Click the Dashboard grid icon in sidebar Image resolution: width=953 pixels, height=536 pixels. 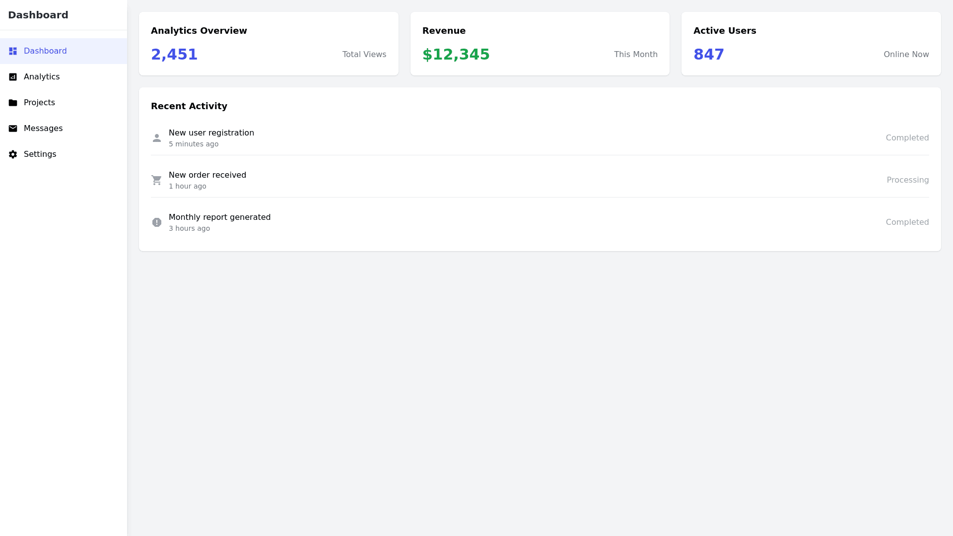click(x=13, y=51)
